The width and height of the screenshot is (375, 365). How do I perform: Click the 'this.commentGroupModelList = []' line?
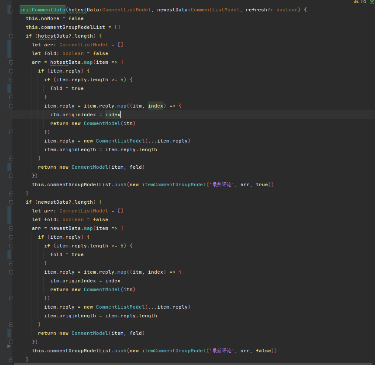tap(73, 27)
